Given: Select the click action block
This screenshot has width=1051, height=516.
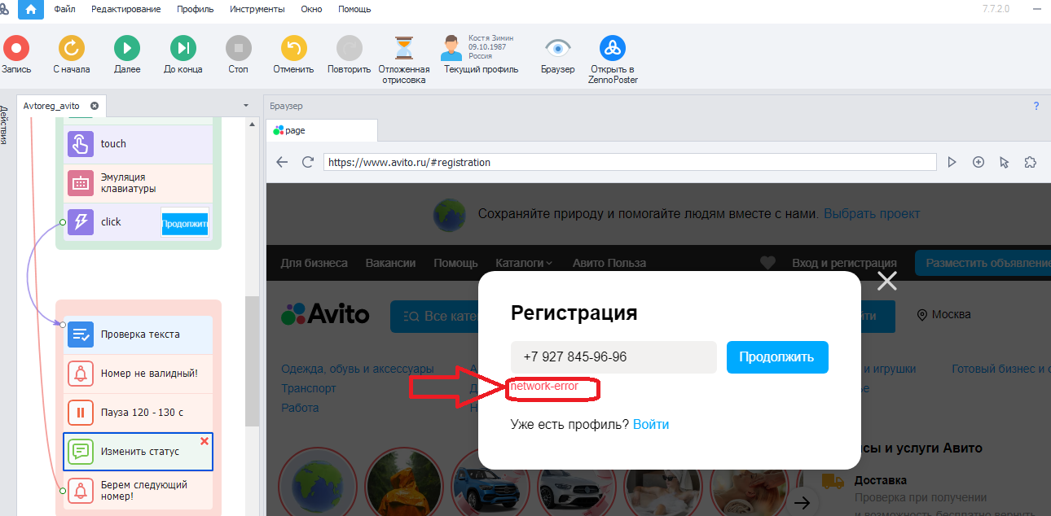Looking at the screenshot, I should [138, 222].
